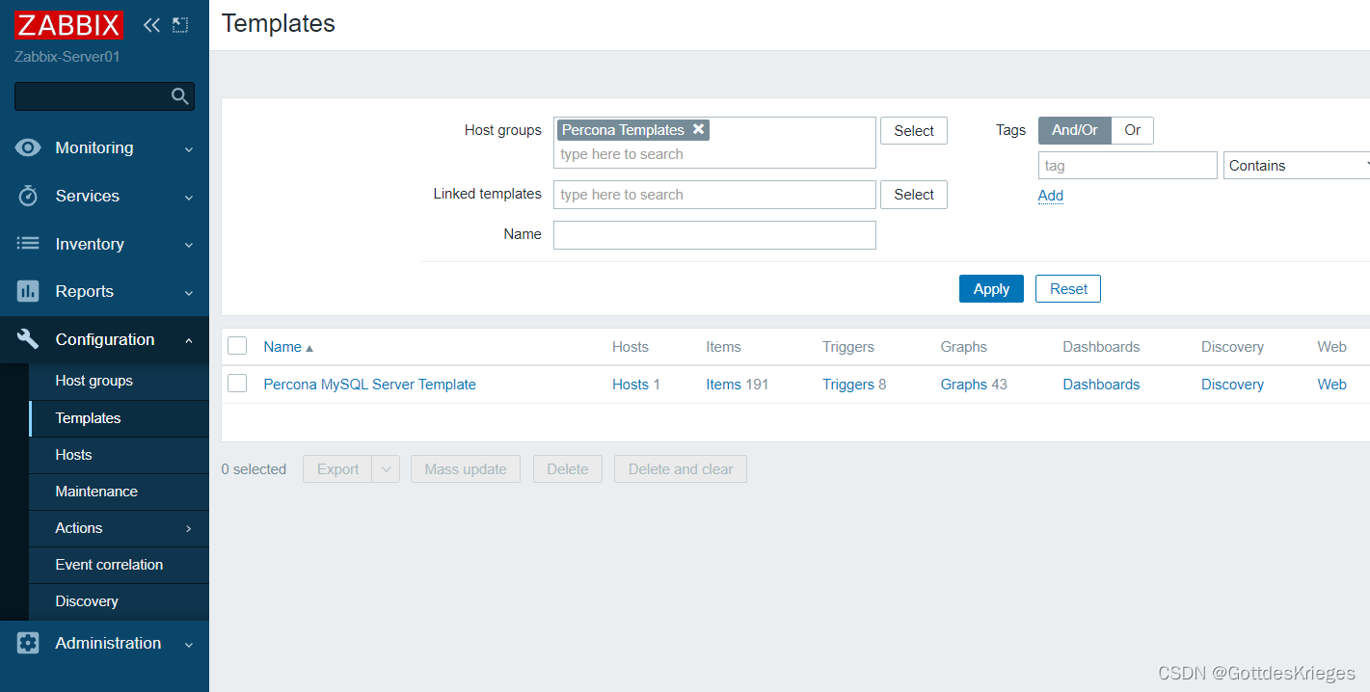Image resolution: width=1370 pixels, height=692 pixels.
Task: Click the tag name input field
Action: coord(1128,166)
